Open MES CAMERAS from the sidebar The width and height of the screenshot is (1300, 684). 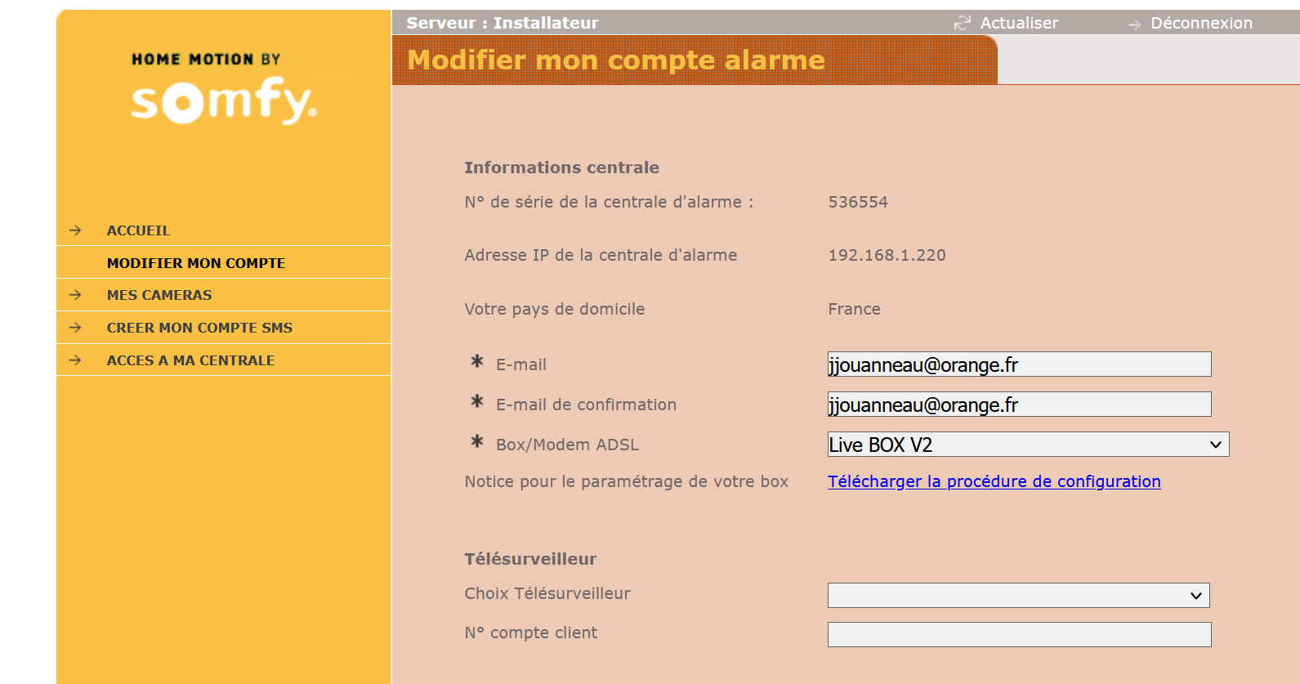click(x=159, y=295)
